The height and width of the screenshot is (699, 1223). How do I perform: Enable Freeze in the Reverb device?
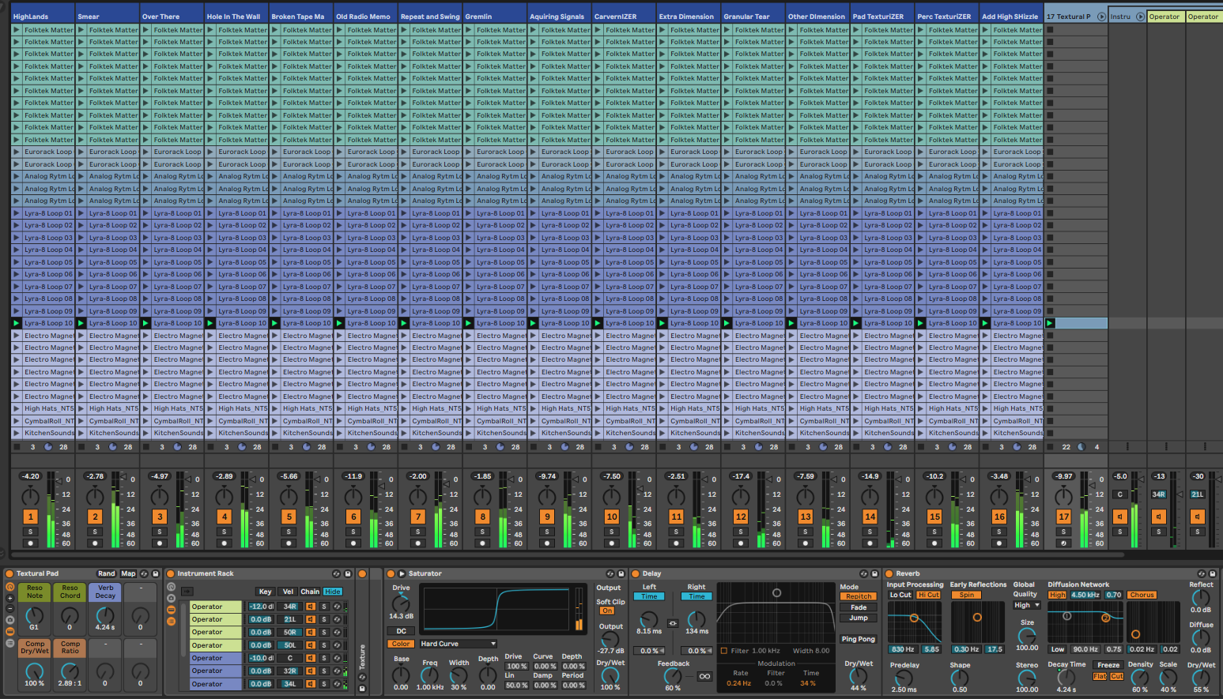click(1107, 665)
